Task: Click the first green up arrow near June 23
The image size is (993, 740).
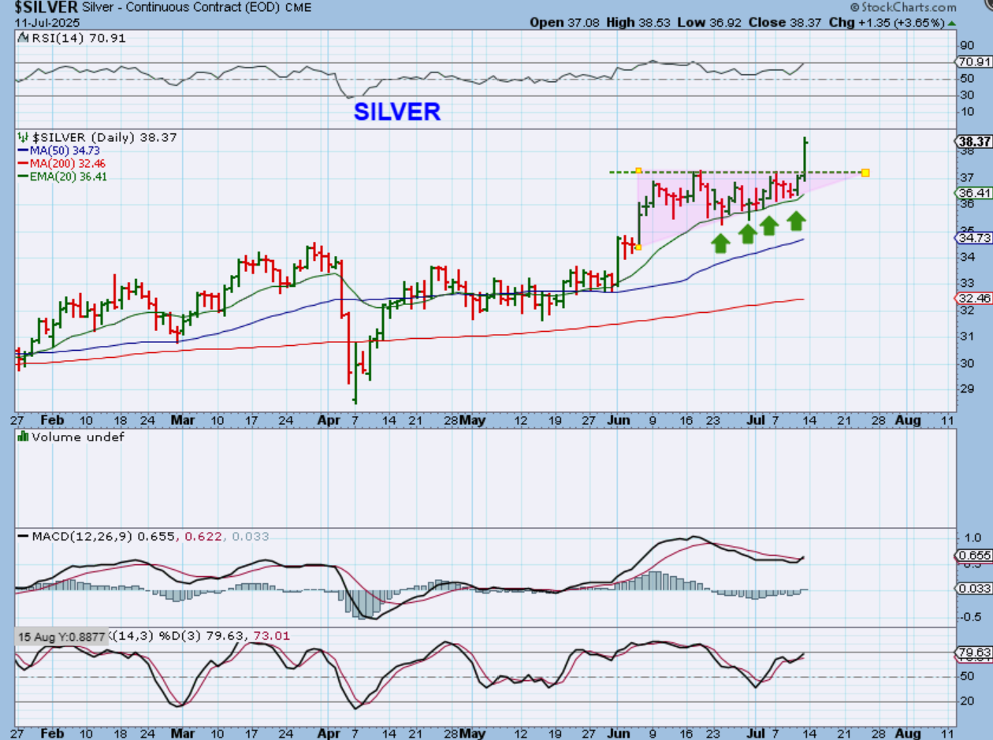Action: point(720,243)
